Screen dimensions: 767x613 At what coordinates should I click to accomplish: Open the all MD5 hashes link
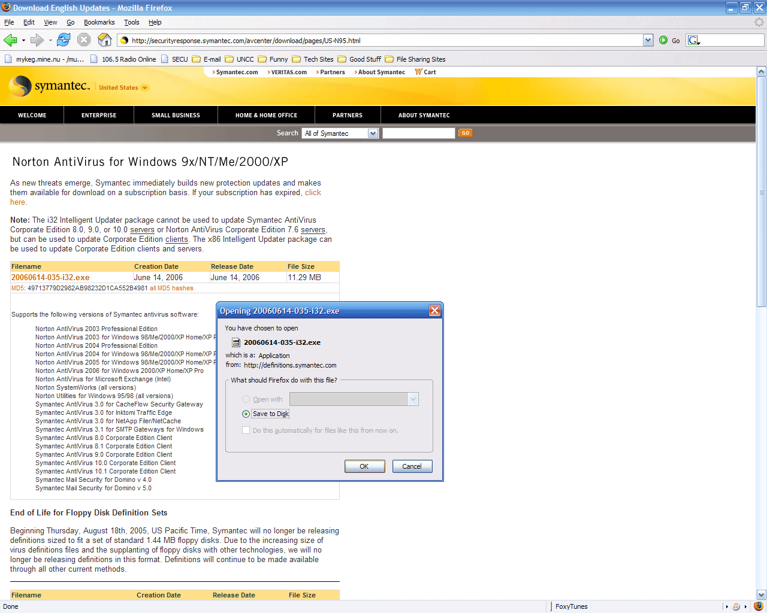(171, 288)
